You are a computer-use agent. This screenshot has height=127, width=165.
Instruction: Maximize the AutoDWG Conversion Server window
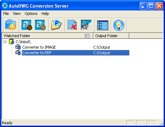coord(151,6)
